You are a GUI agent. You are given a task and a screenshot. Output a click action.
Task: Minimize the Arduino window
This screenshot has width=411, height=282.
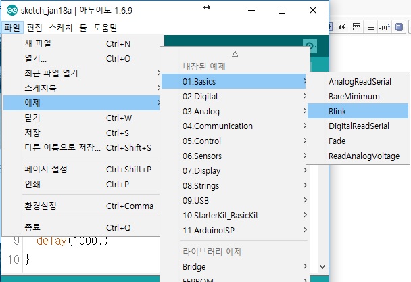(251, 10)
